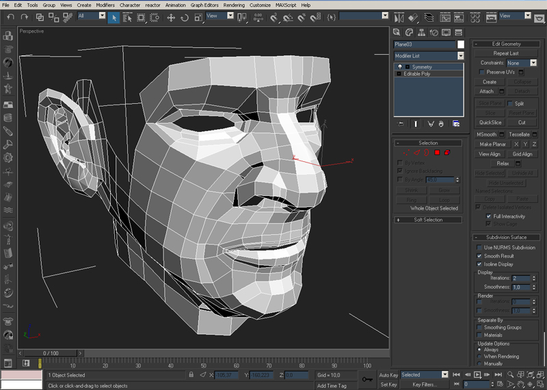This screenshot has height=390, width=547.
Task: Choose Select by Name tool
Action: [x=127, y=18]
